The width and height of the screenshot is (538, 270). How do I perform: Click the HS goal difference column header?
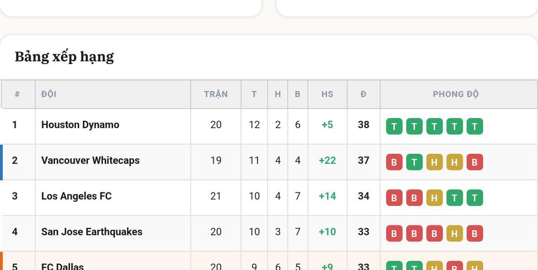327,94
